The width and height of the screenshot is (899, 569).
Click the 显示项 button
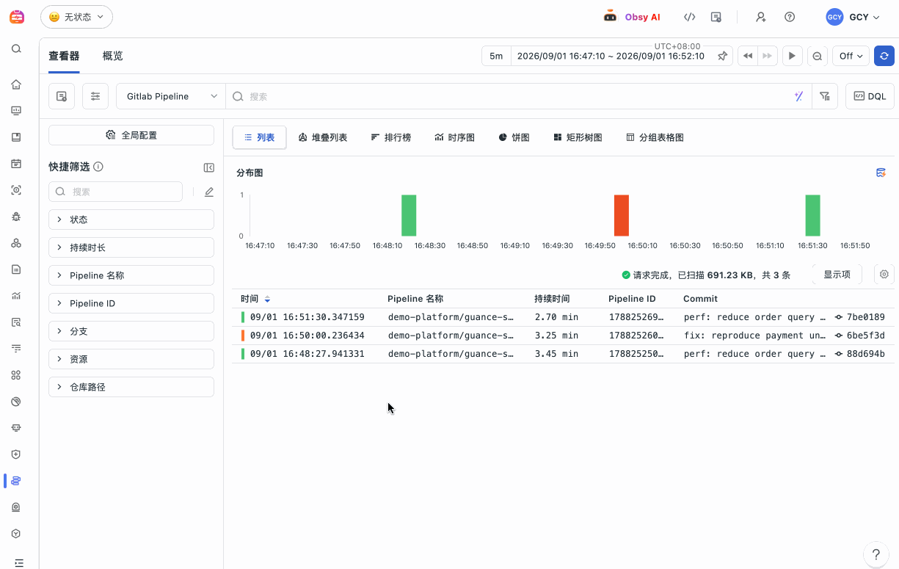pos(837,274)
